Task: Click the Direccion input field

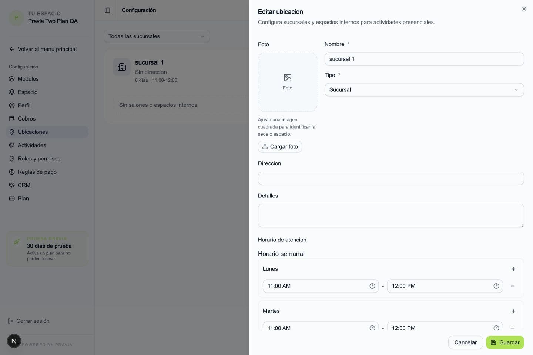Action: (x=391, y=178)
